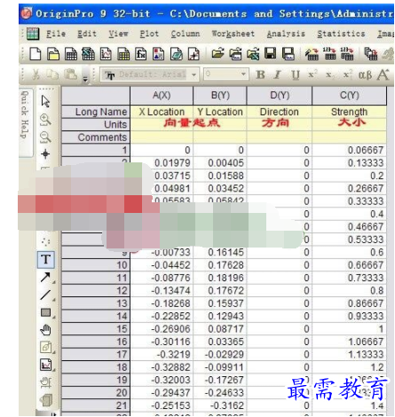Click the Save Template icon

click(x=288, y=54)
